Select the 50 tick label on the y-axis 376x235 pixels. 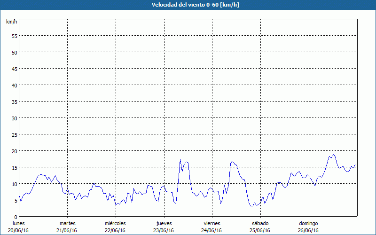[x=14, y=52]
